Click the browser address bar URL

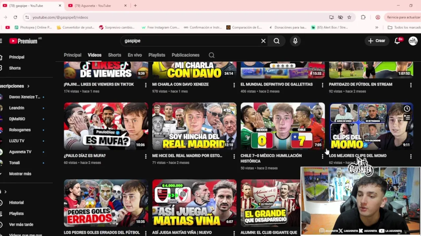(x=60, y=17)
